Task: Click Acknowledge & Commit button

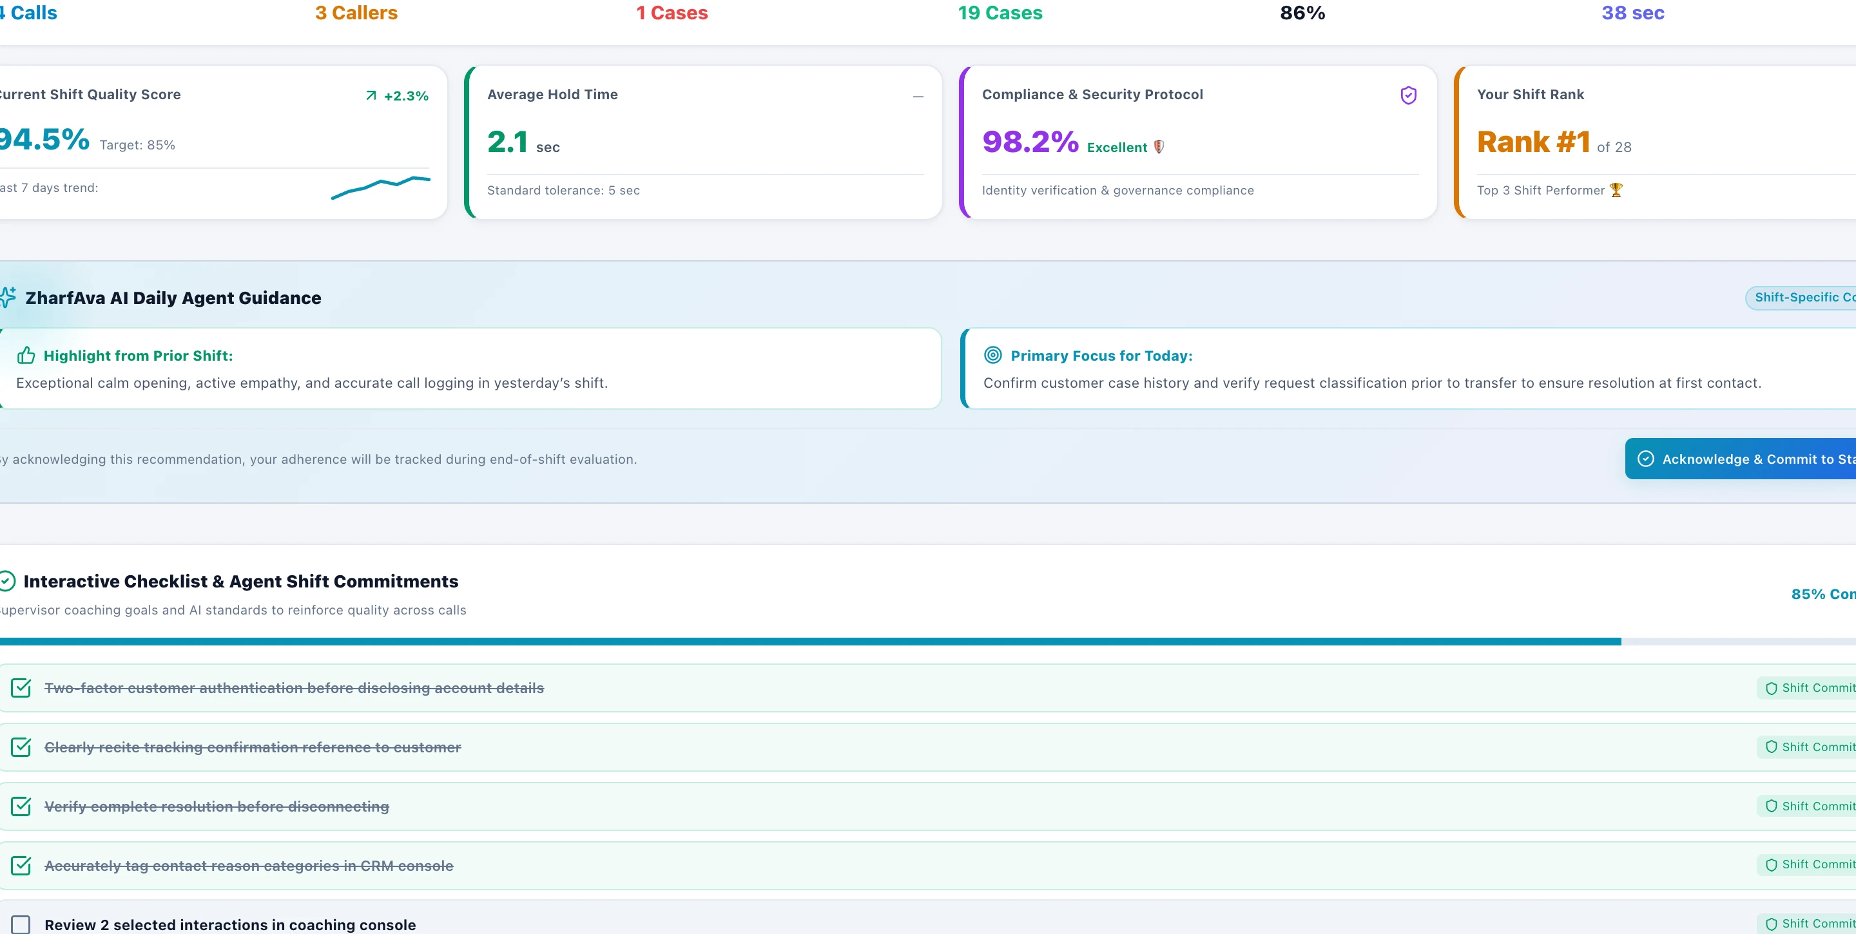Action: point(1740,459)
